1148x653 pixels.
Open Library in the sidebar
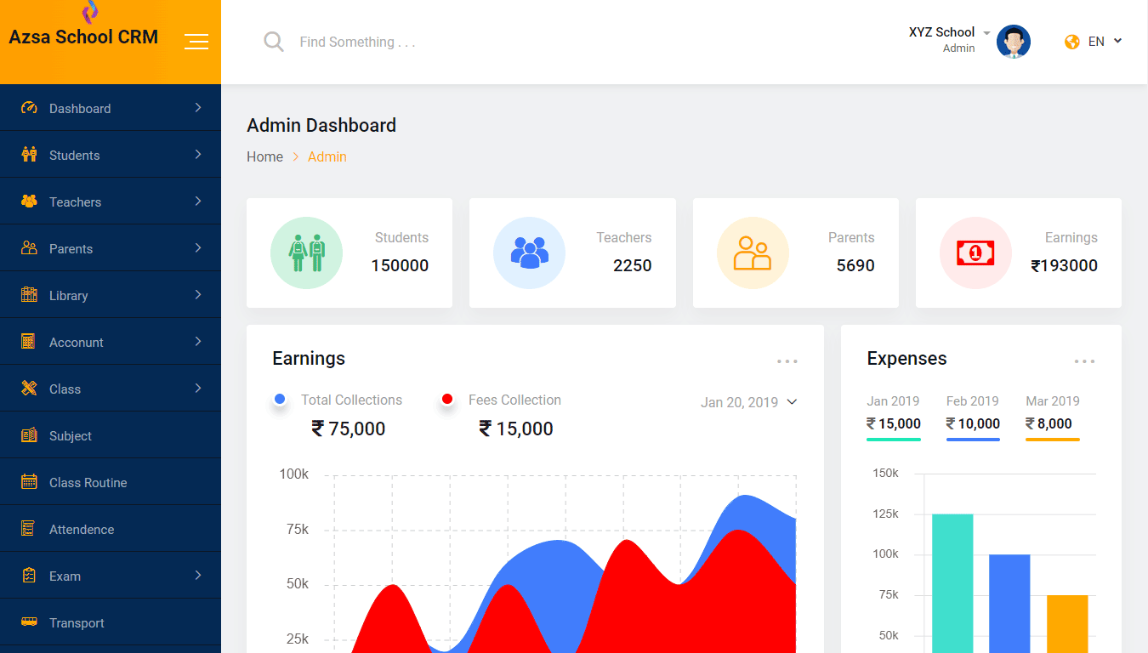[111, 295]
